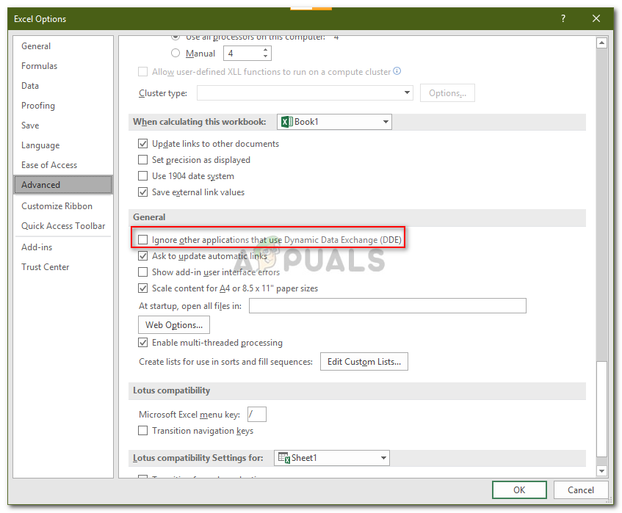Click the help question mark in title bar
This screenshot has height=513, width=622.
click(x=563, y=18)
